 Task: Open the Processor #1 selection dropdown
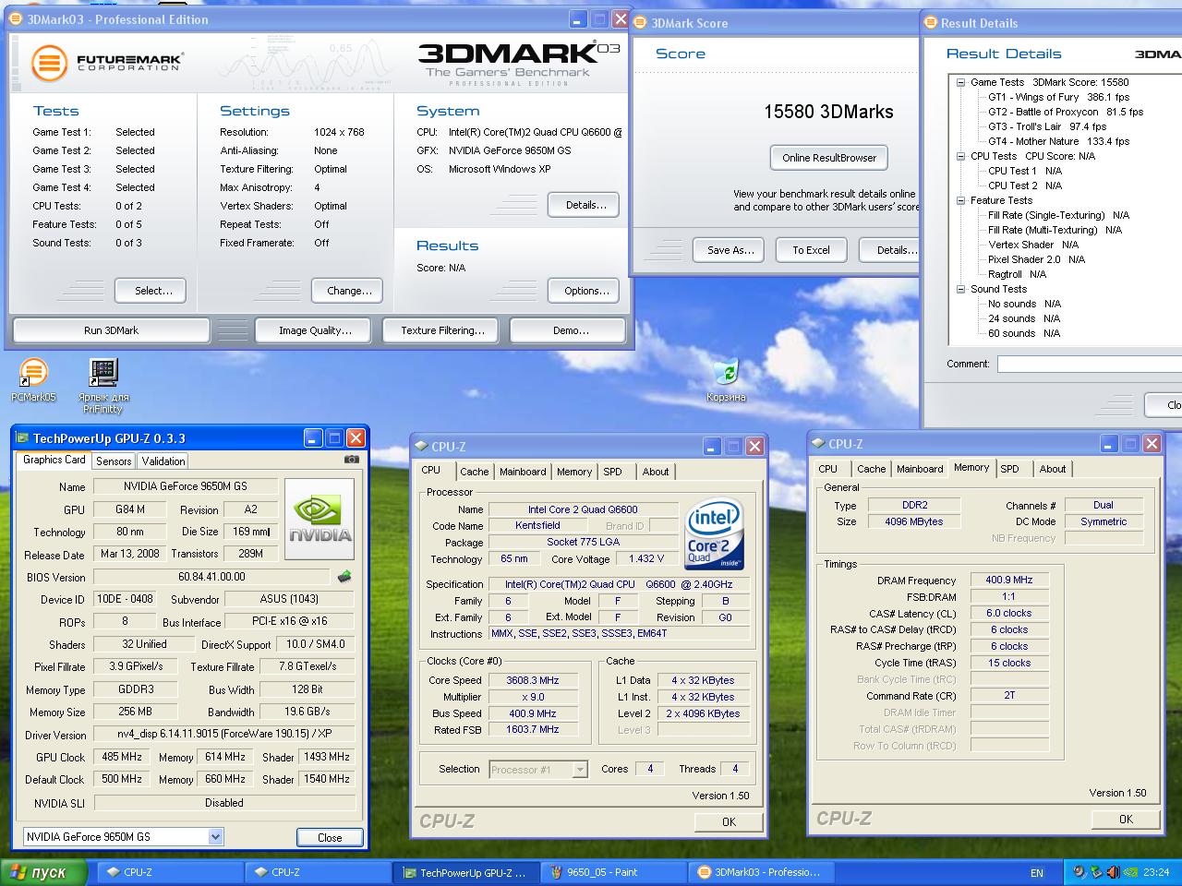tap(580, 769)
